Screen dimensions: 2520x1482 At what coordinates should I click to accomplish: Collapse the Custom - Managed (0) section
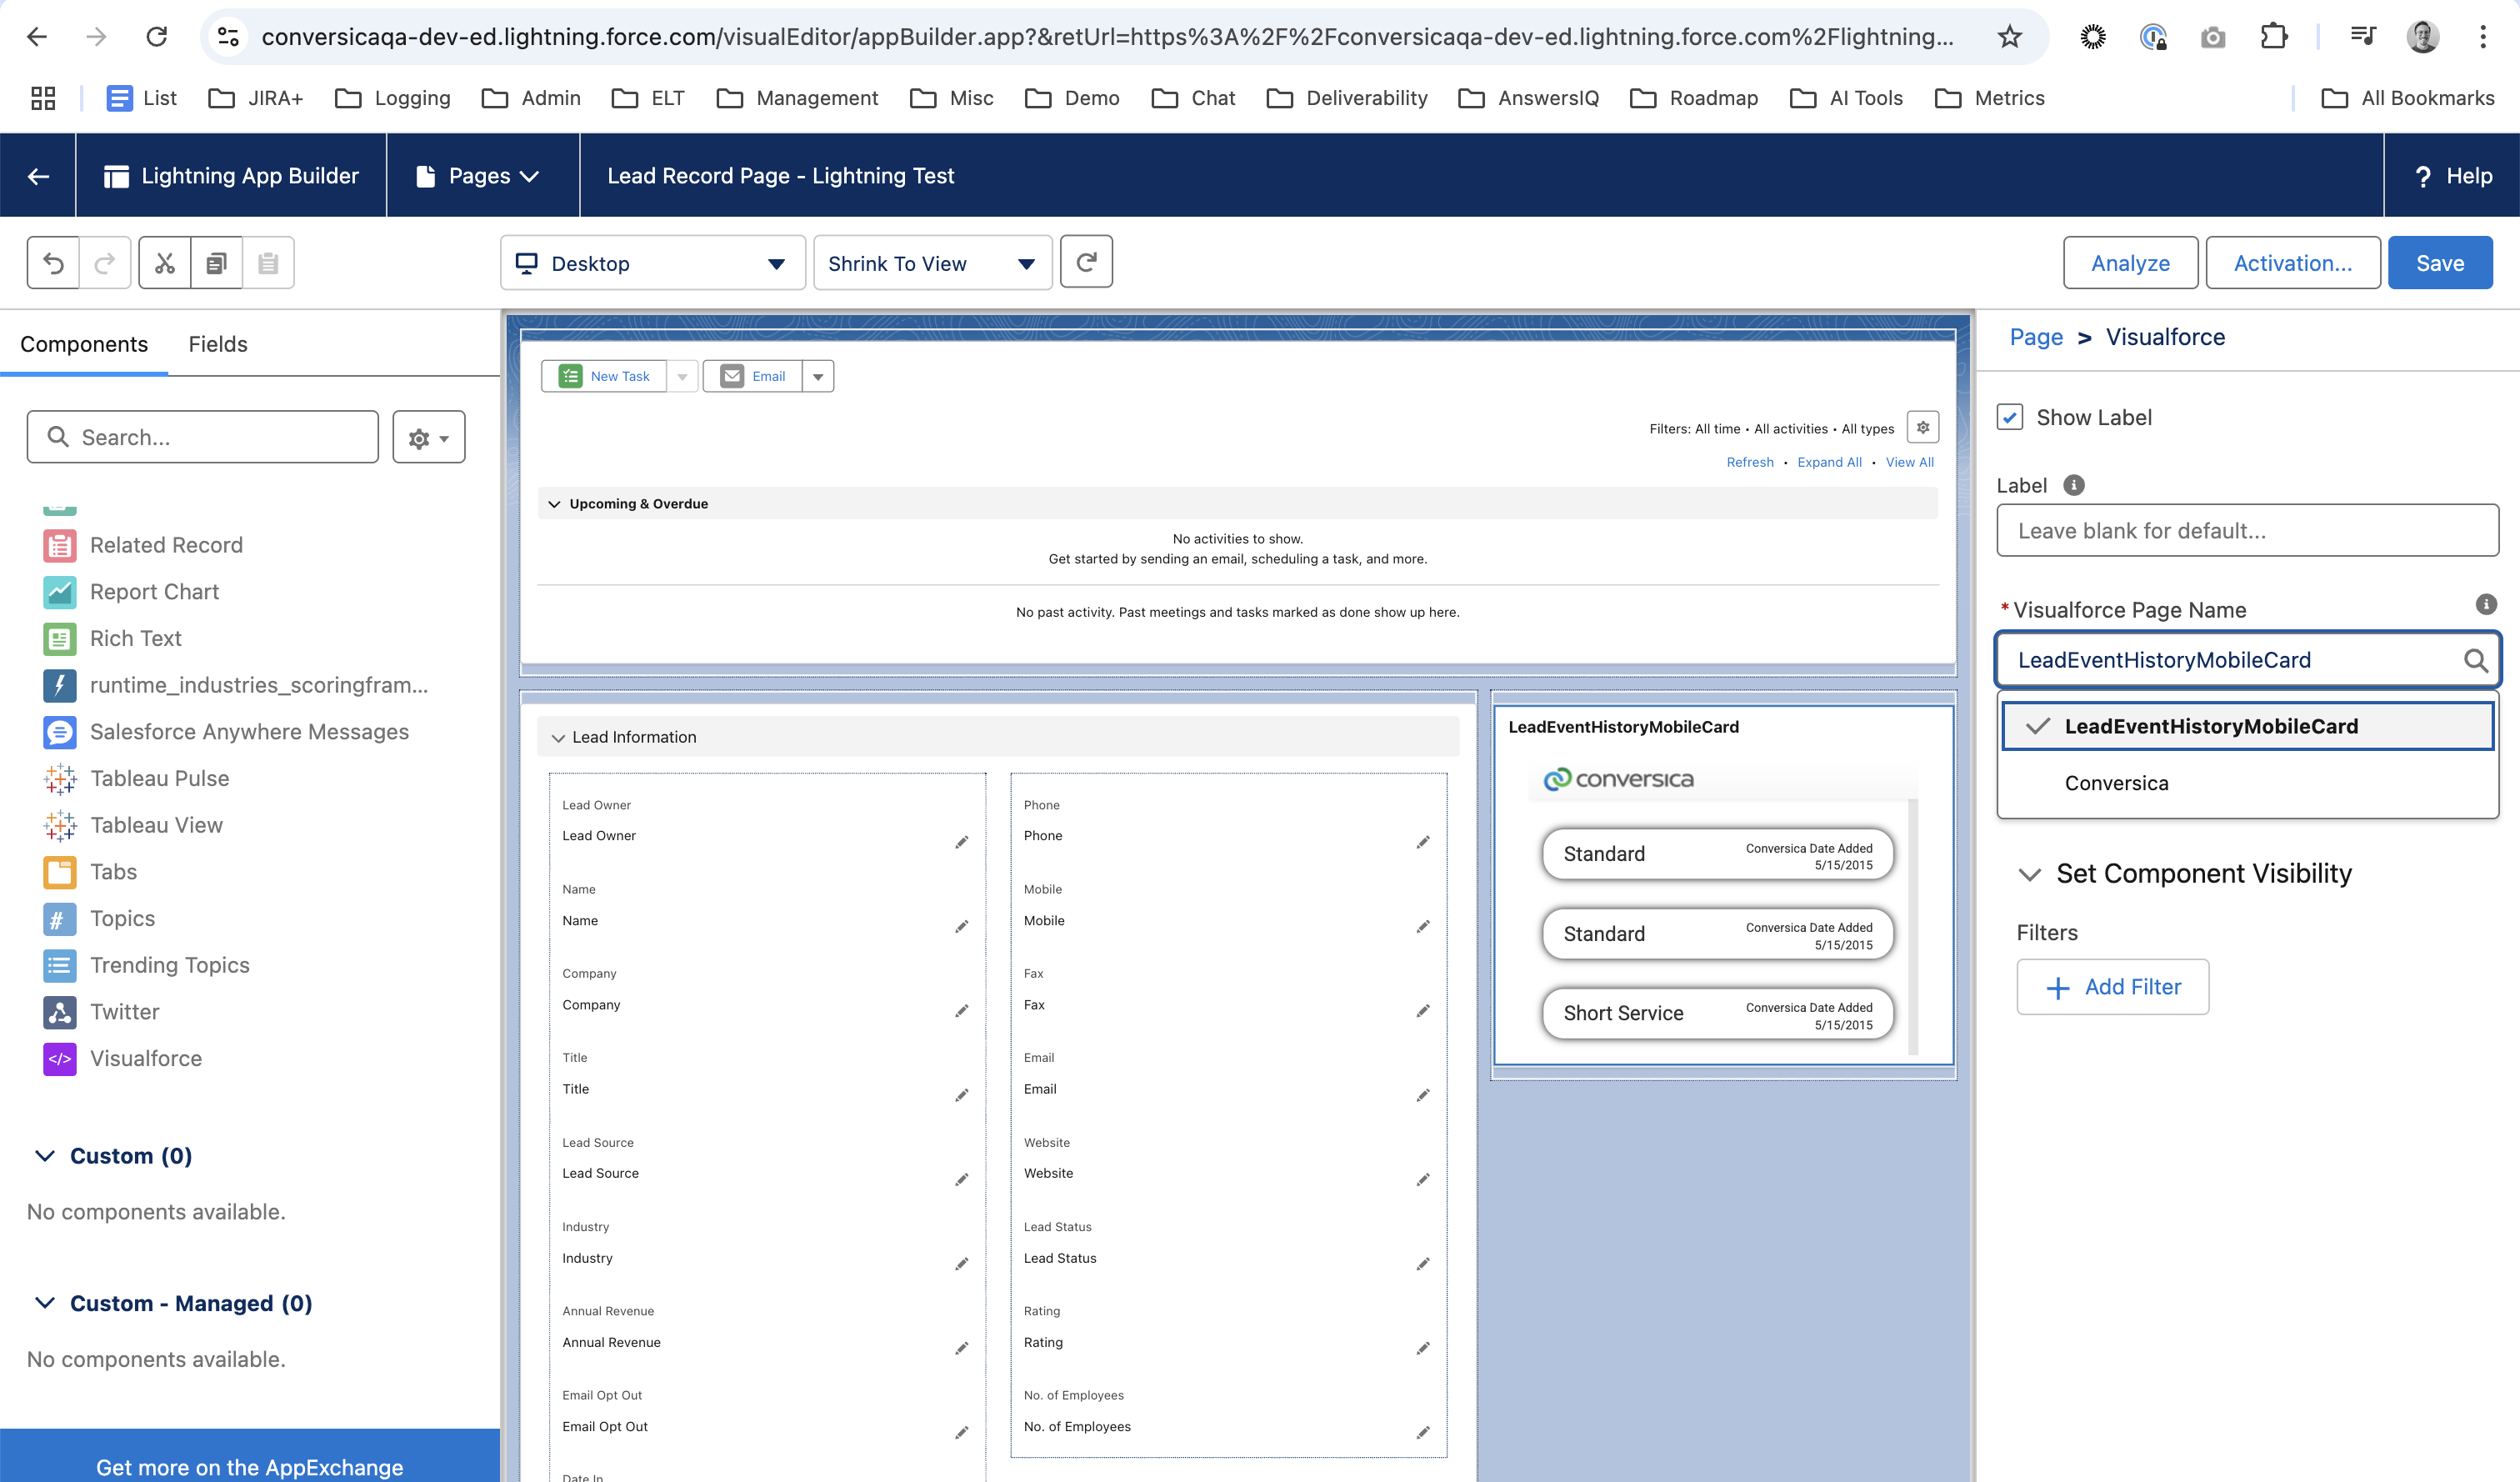[45, 1303]
